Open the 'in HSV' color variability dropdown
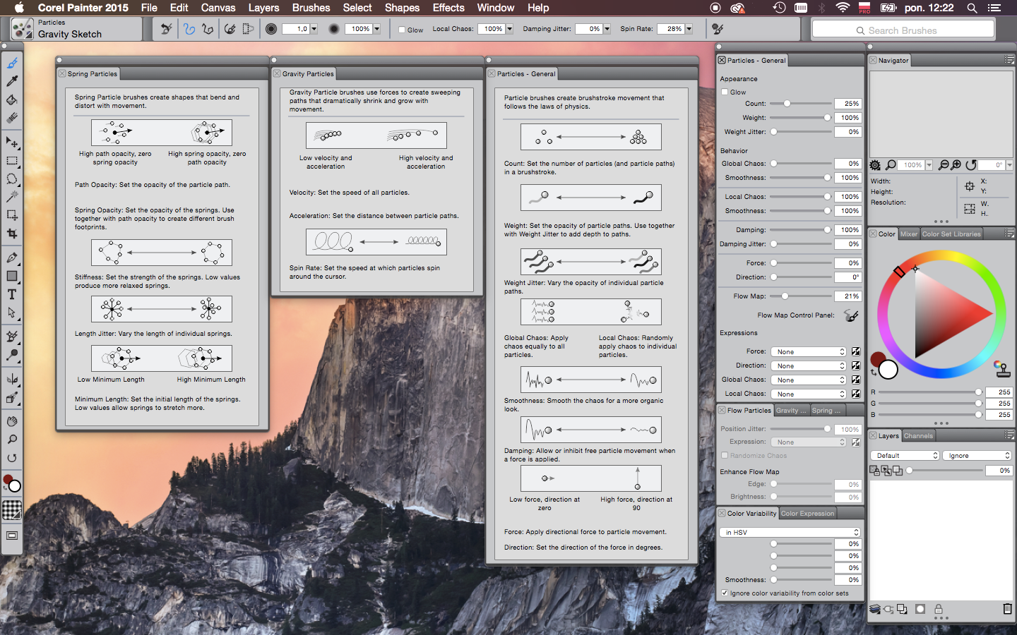This screenshot has height=635, width=1017. (x=790, y=533)
